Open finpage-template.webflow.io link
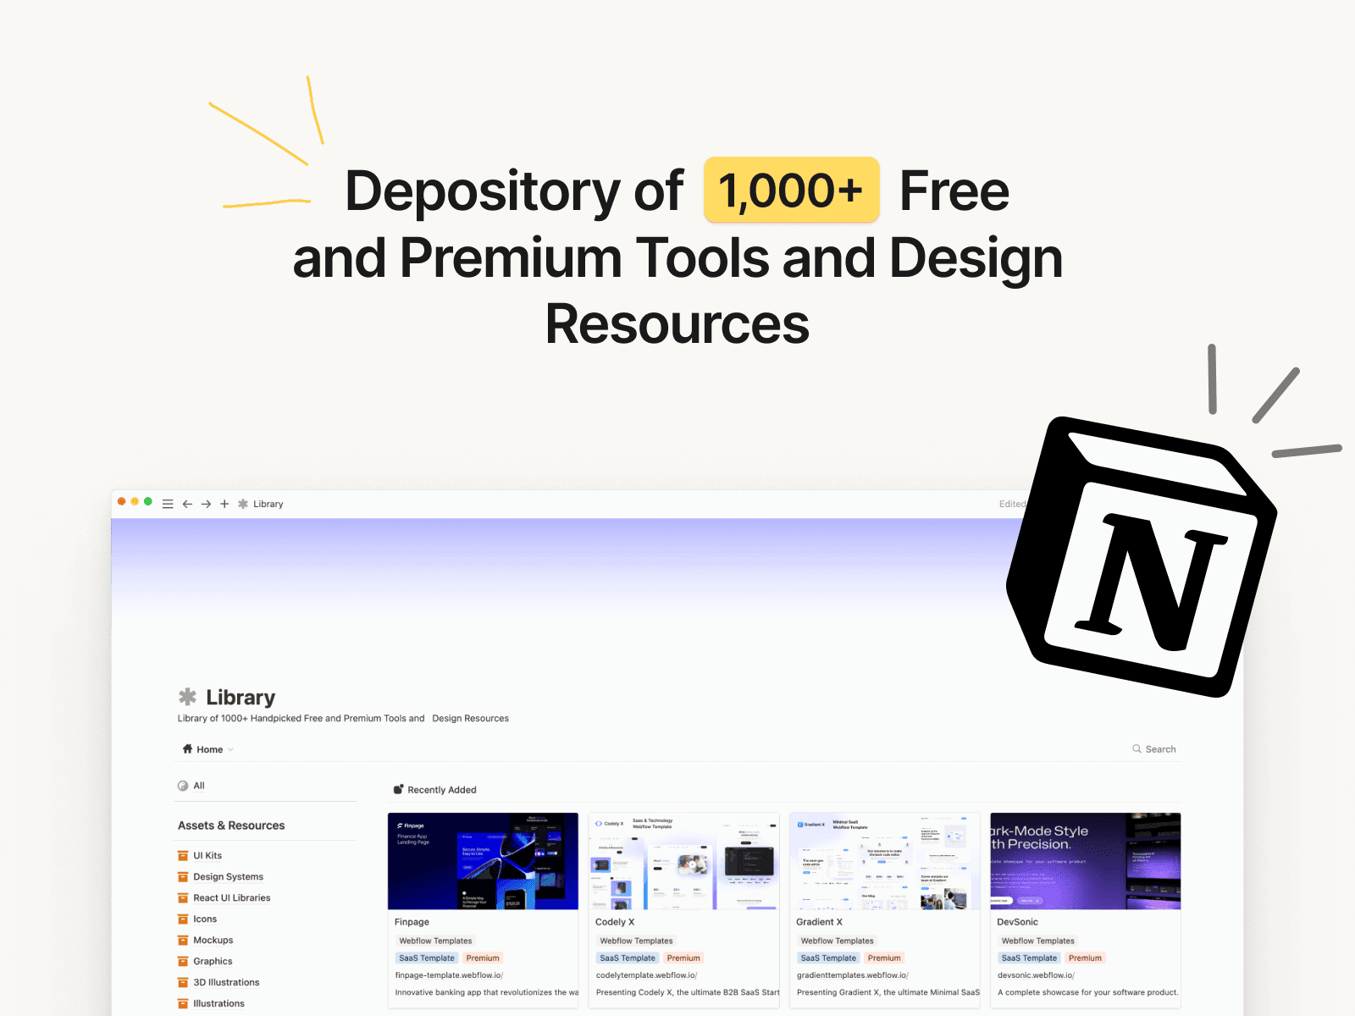Viewport: 1355px width, 1016px height. pos(449,975)
